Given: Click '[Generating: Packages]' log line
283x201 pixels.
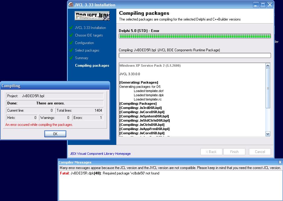Looking at the screenshot, I should point(139,82).
